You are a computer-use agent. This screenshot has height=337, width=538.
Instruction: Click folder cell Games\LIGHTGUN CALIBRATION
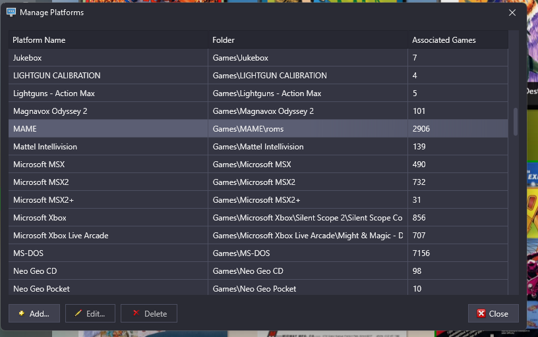click(x=308, y=75)
